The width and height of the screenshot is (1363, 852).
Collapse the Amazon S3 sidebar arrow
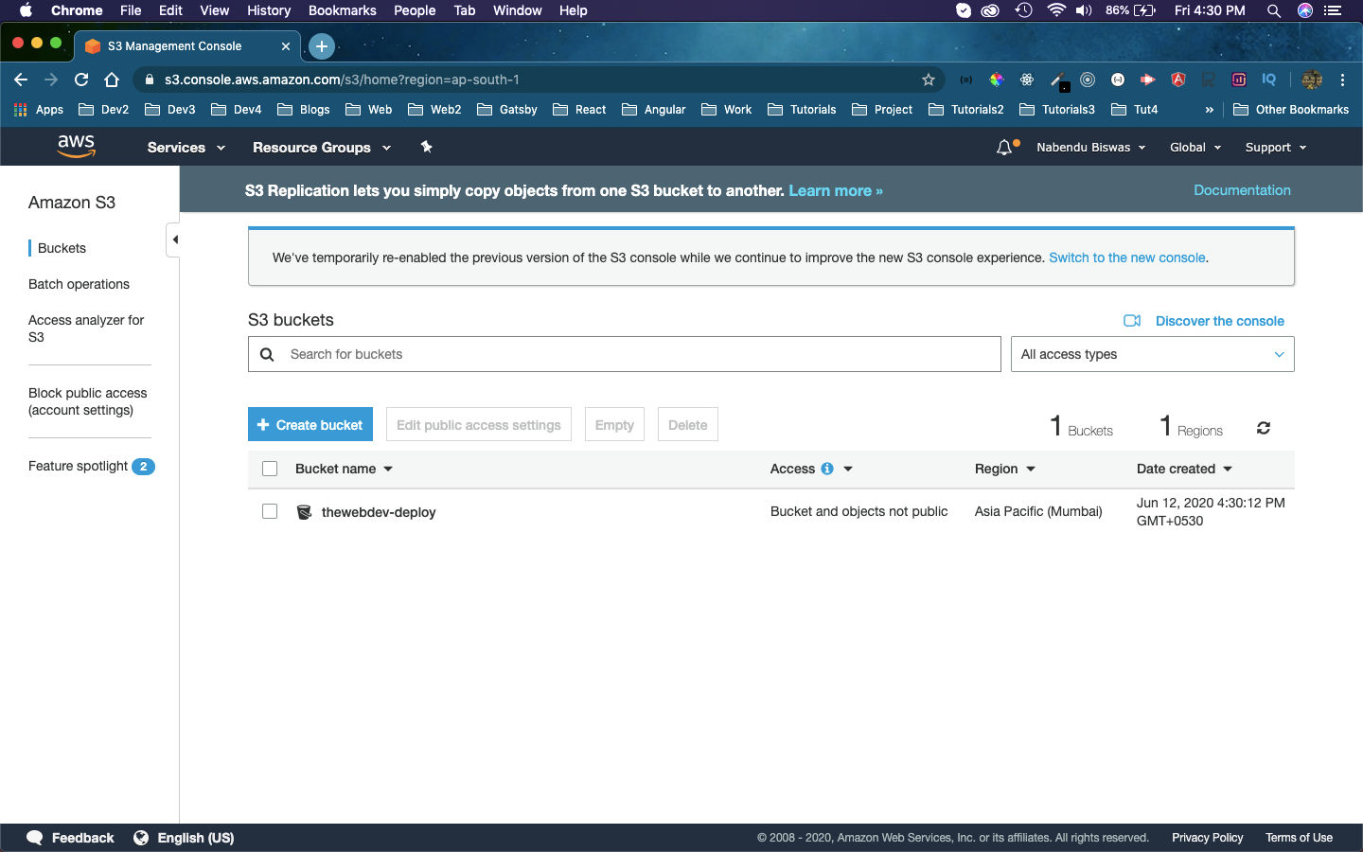point(174,240)
